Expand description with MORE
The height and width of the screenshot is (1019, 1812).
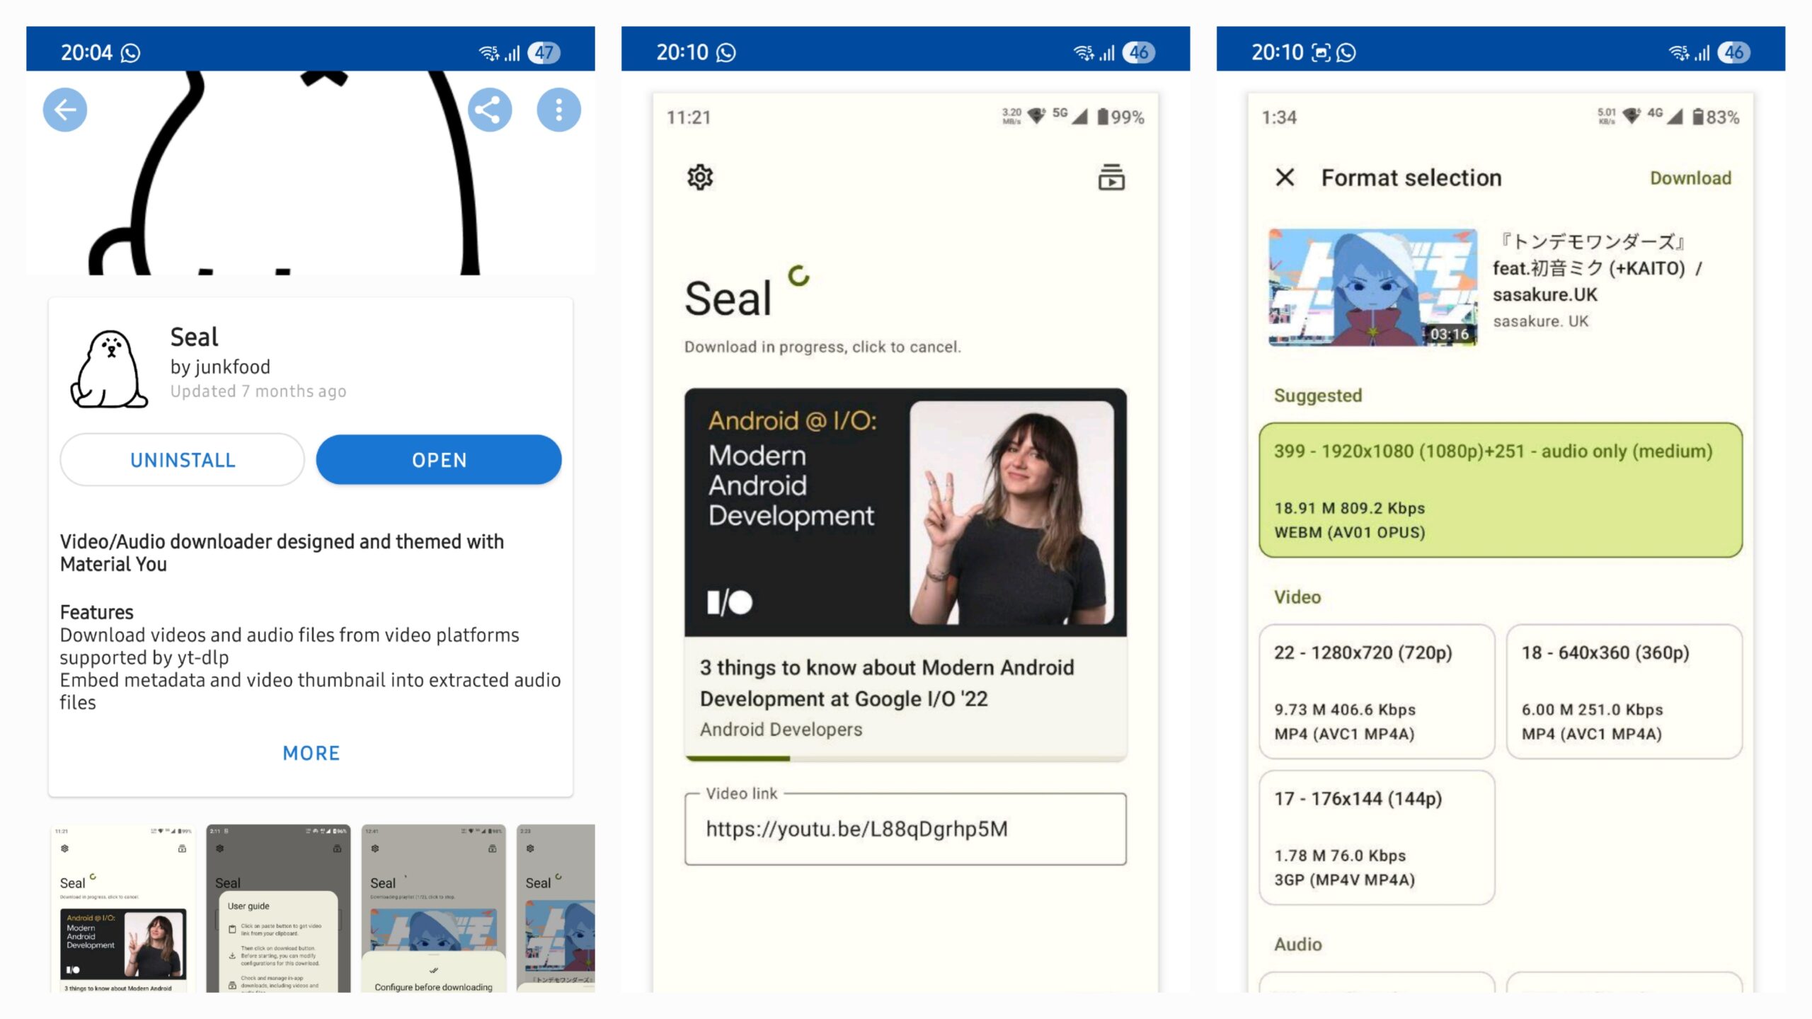tap(311, 753)
